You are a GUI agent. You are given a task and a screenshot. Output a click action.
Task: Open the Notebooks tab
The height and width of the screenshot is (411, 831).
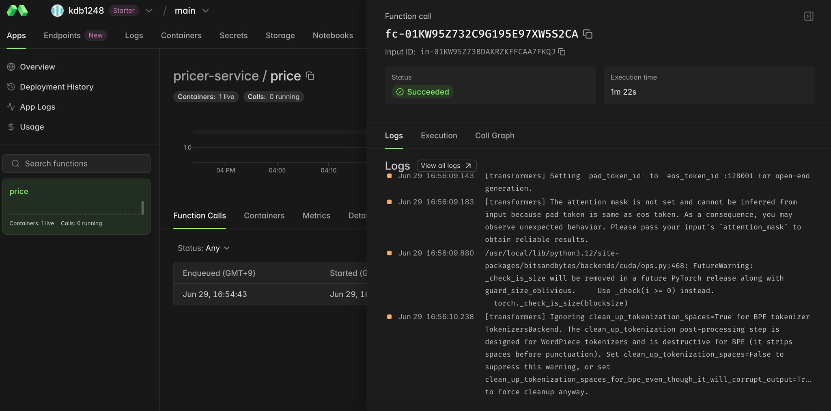pos(333,35)
